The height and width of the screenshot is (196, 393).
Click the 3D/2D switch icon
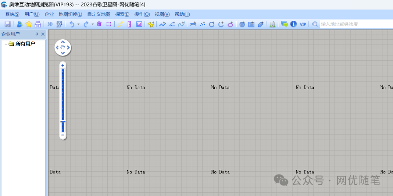click(59, 24)
